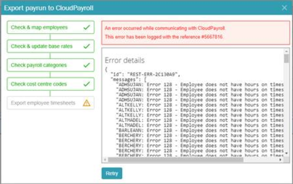Screen dimensions: 293x184
Task: Click the vertical scrollbar down arrow in error details
Action: coord(286,153)
